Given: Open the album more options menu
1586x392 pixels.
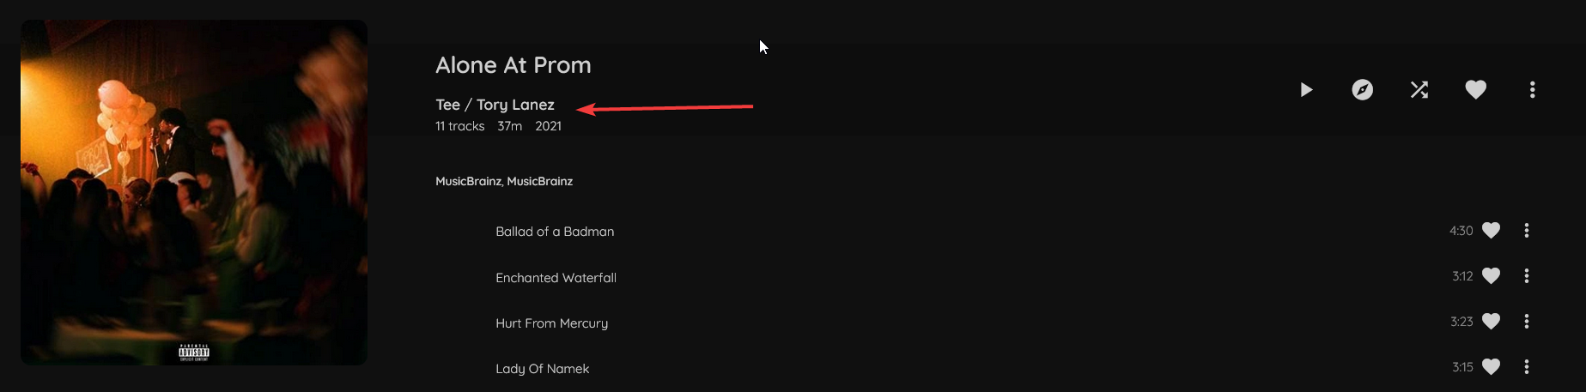Looking at the screenshot, I should tap(1533, 90).
